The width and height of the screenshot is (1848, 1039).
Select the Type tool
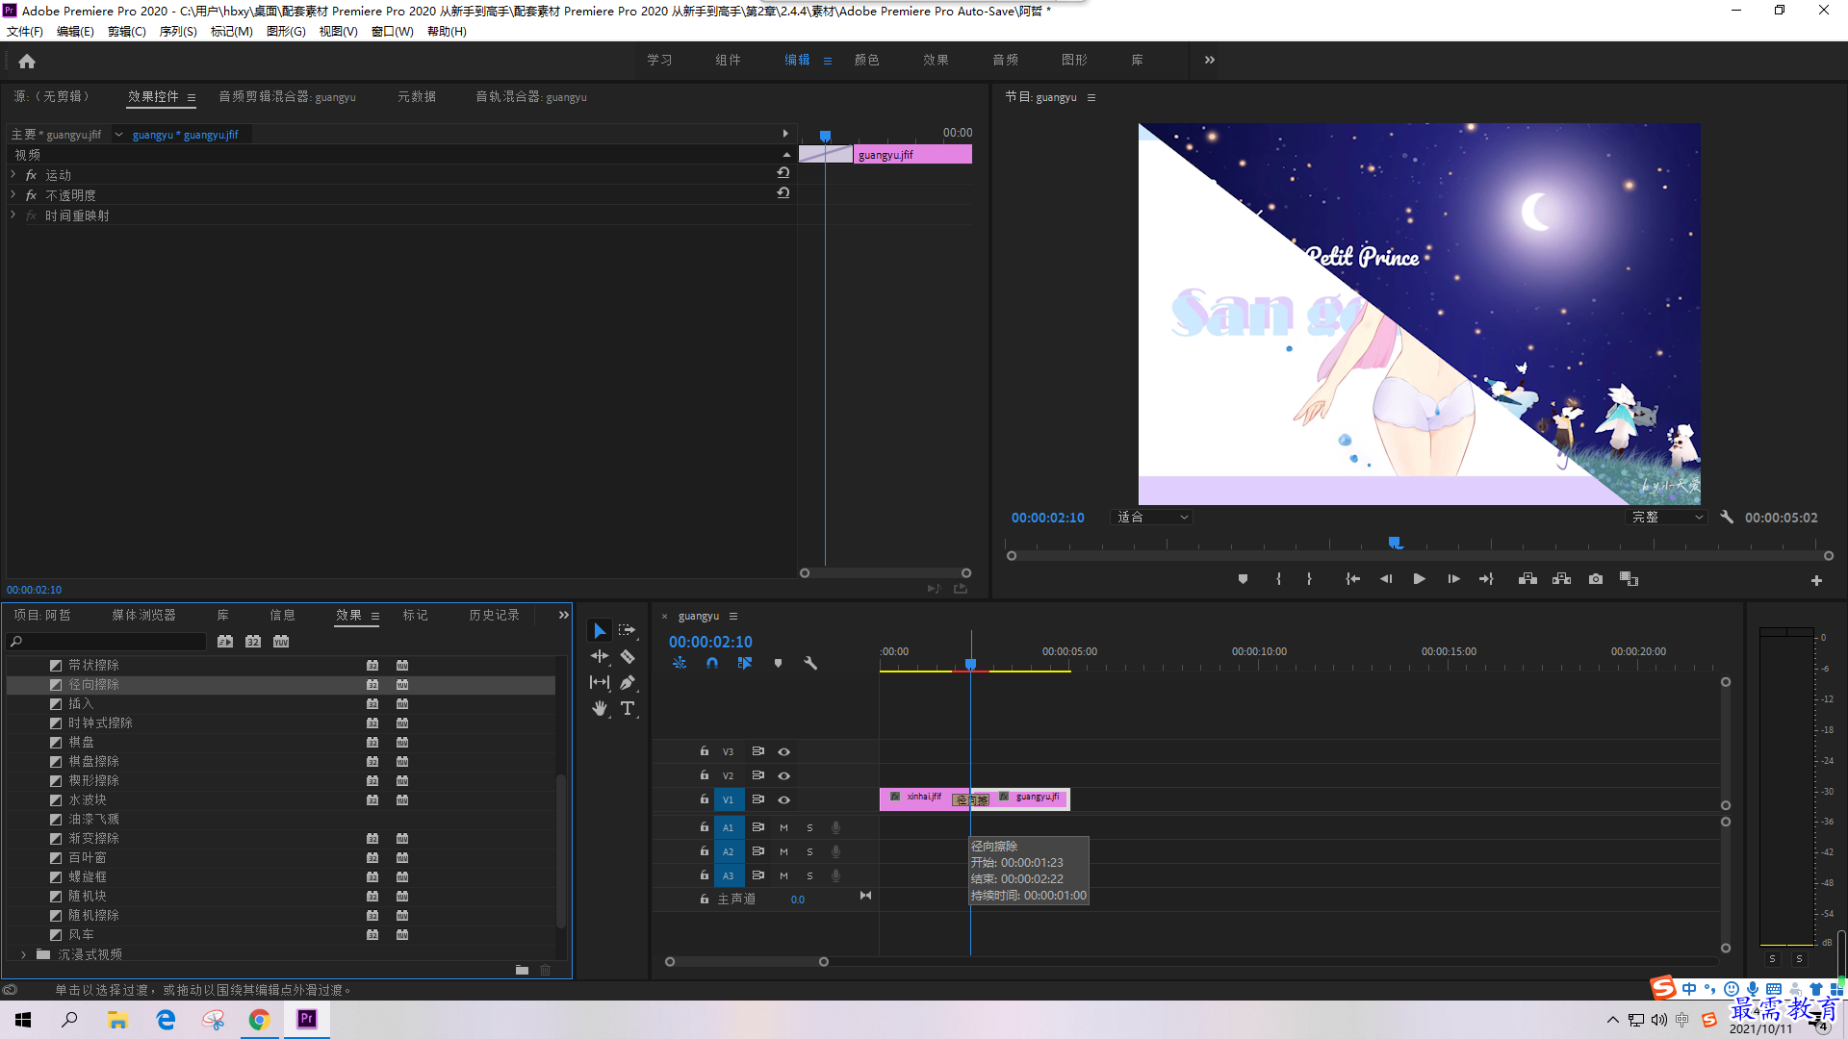tap(628, 708)
